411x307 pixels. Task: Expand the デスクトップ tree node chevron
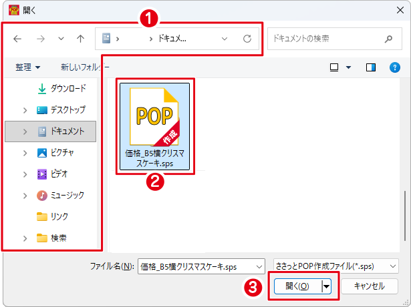click(25, 110)
